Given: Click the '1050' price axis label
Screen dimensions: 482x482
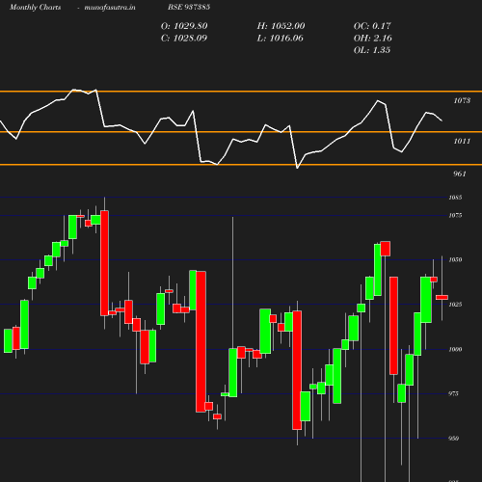Looking at the screenshot, I should point(455,259).
